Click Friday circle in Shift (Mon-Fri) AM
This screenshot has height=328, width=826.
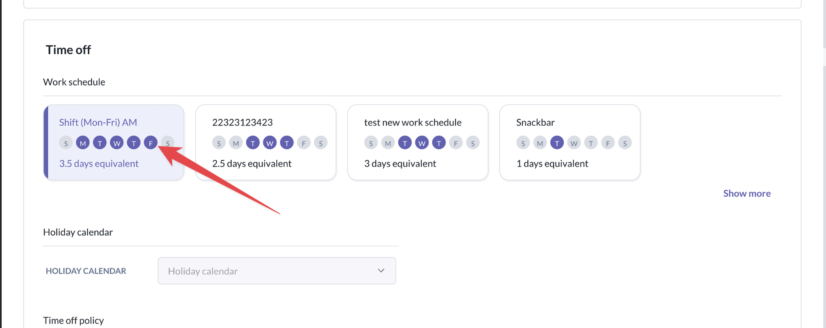coord(151,143)
